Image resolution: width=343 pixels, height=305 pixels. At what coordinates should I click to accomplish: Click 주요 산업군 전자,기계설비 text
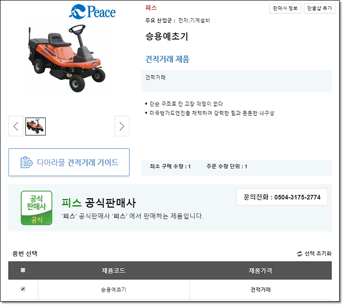[178, 20]
